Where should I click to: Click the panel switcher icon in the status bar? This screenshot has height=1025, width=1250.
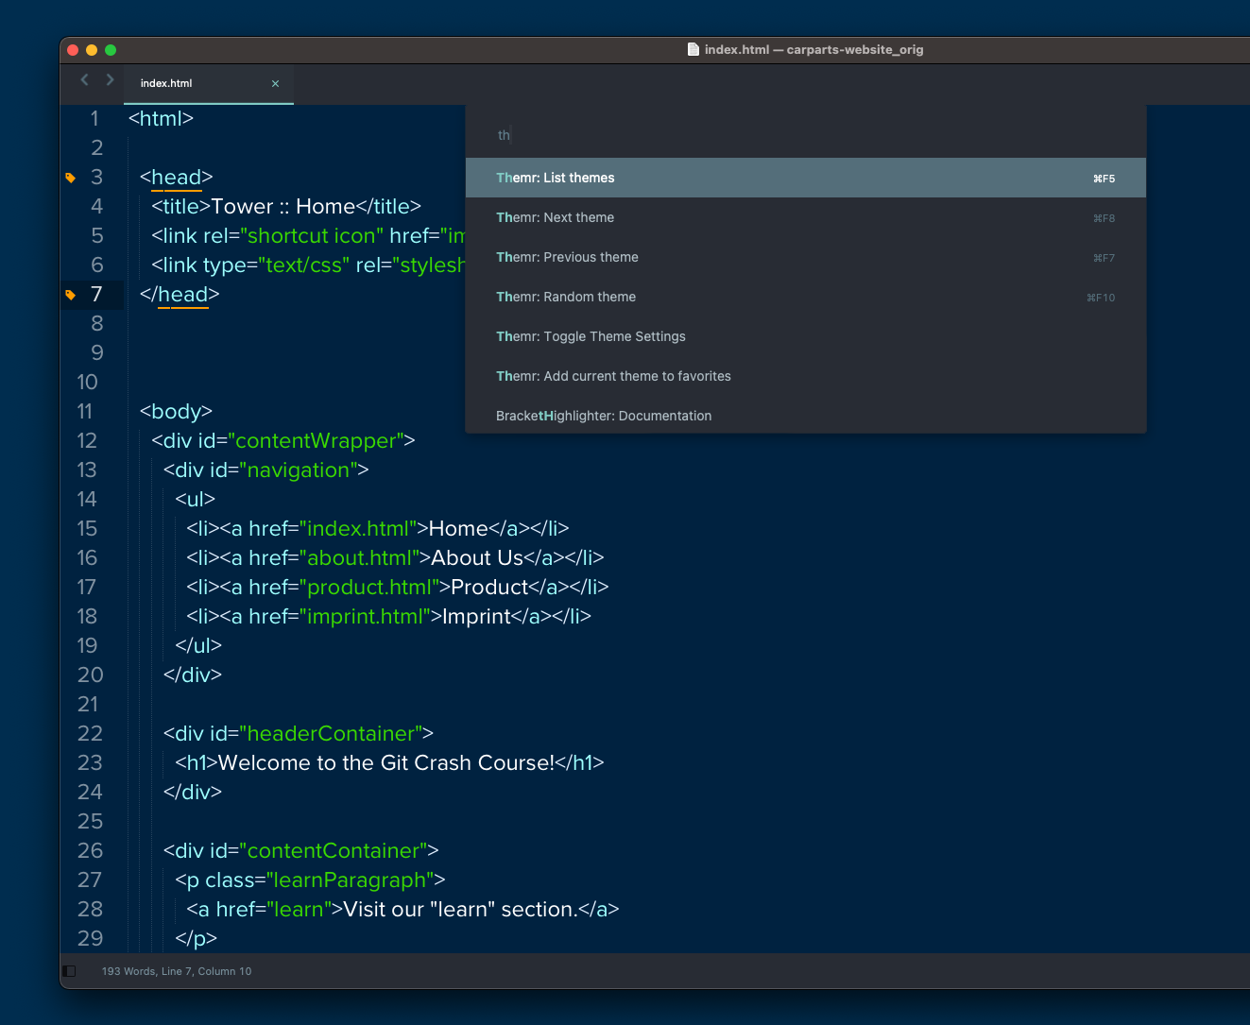tap(68, 970)
